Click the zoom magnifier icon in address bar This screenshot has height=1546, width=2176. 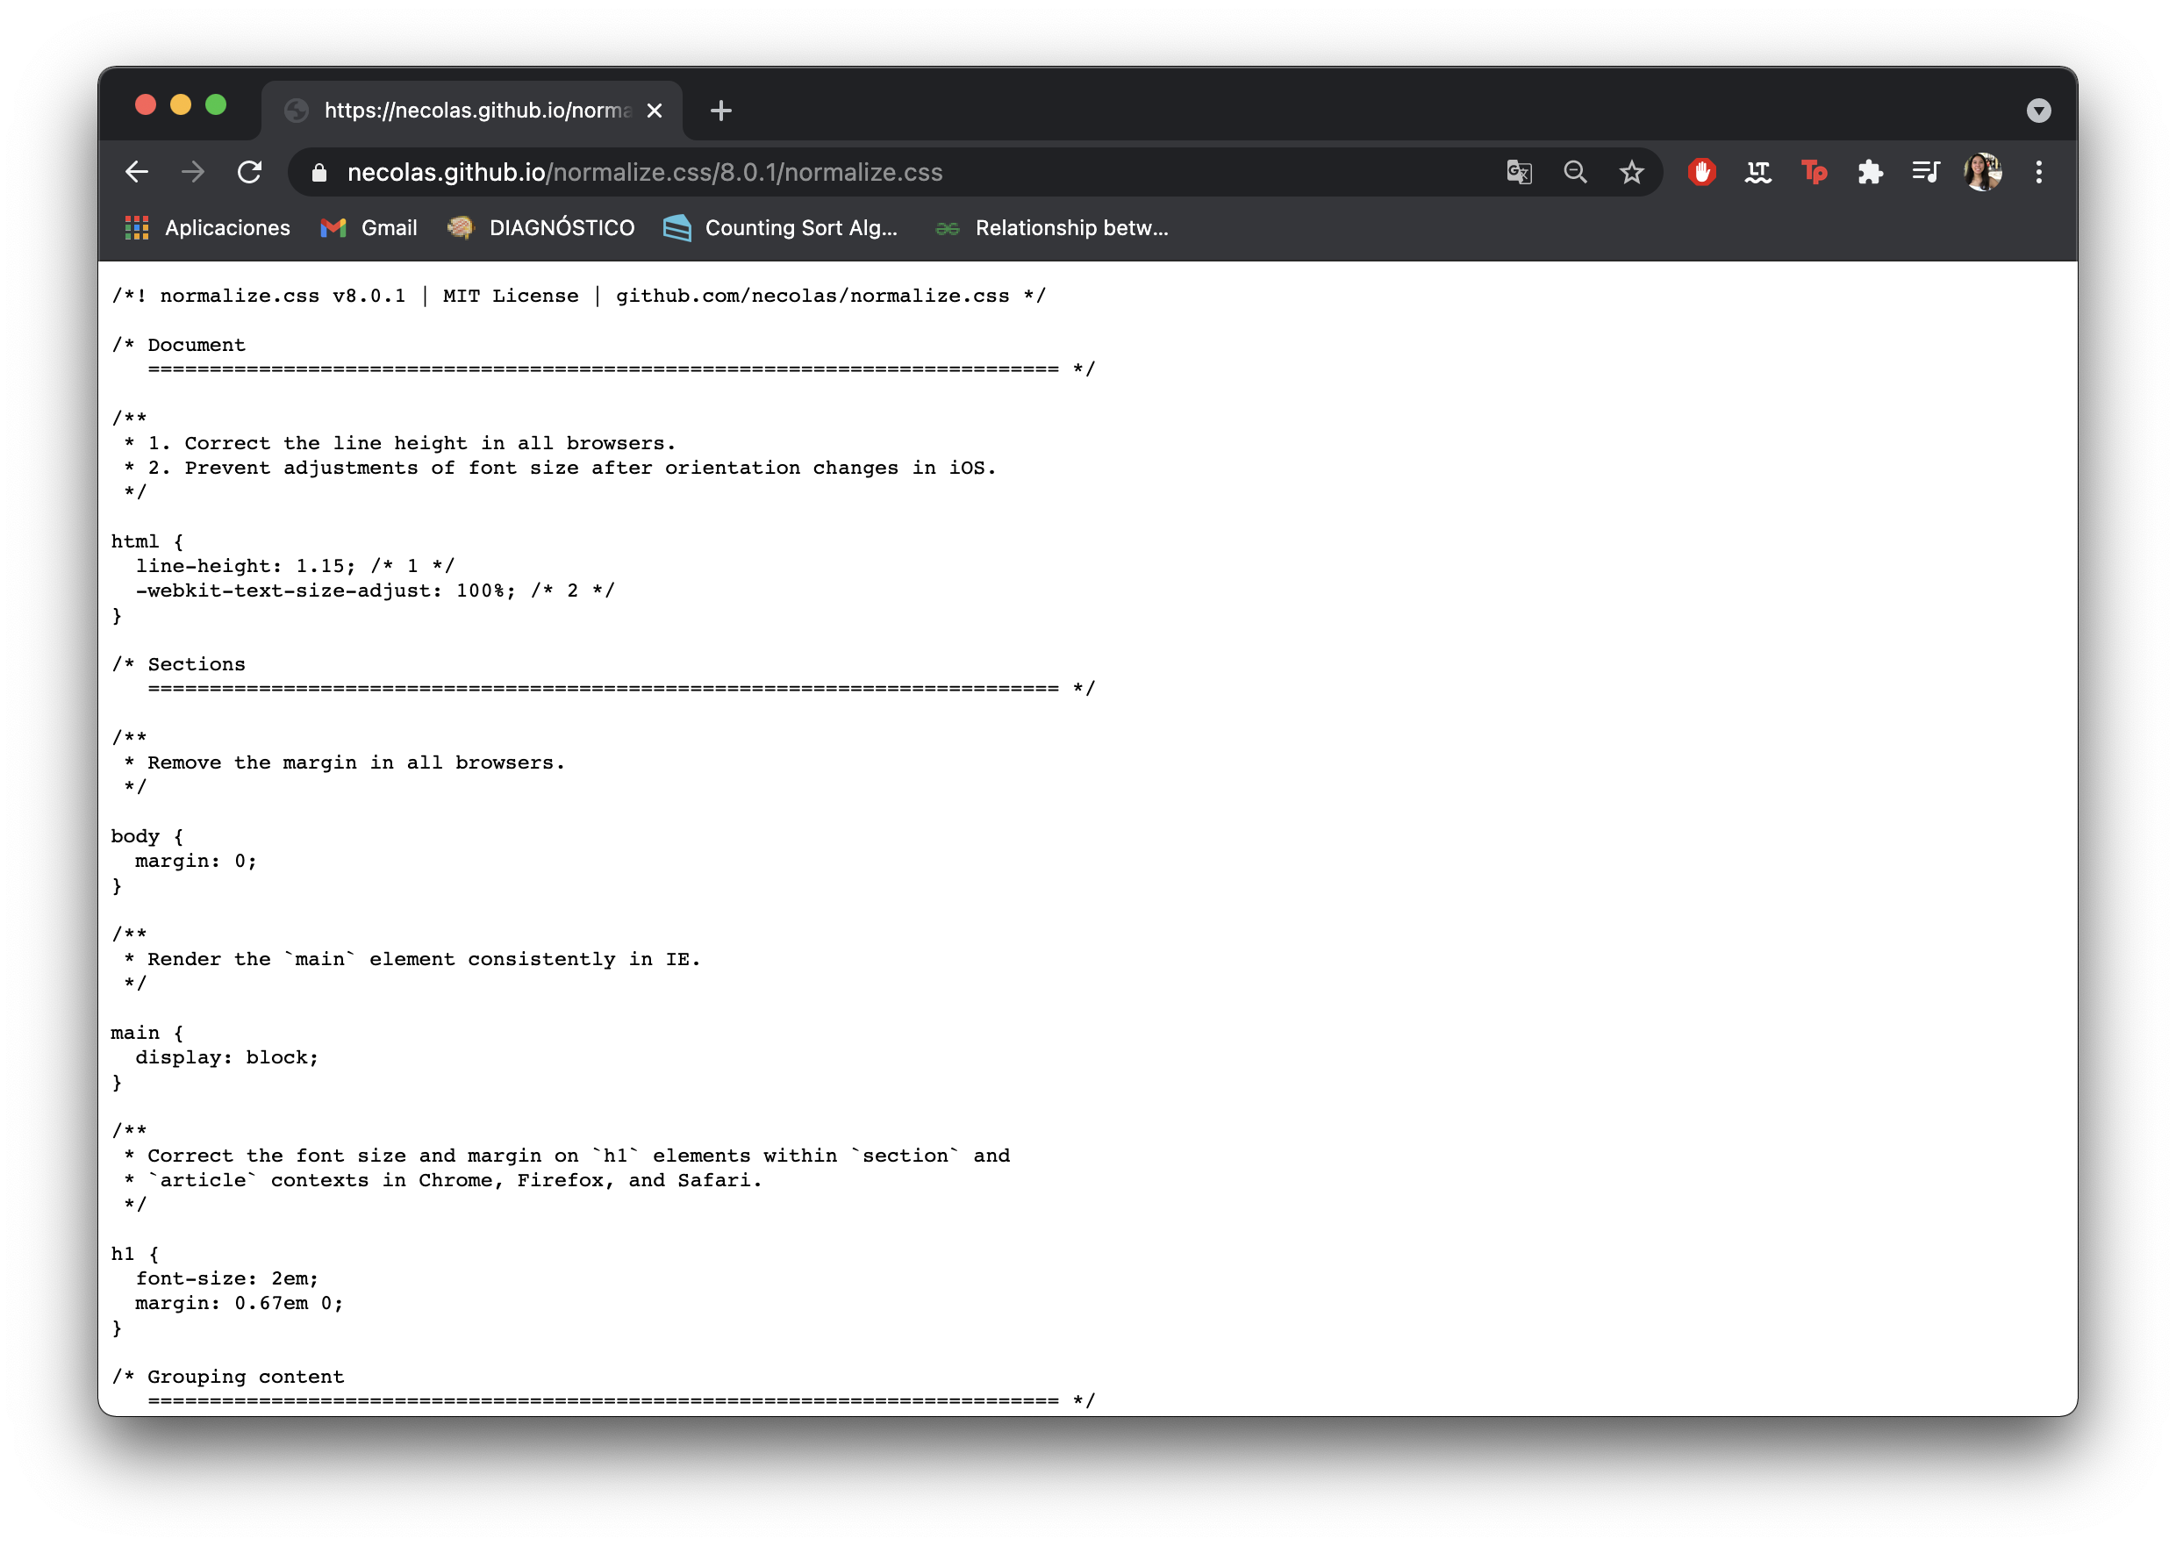1577,172
